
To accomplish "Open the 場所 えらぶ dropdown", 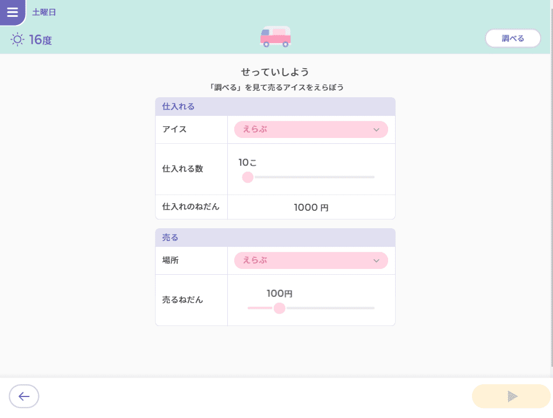I will click(311, 260).
